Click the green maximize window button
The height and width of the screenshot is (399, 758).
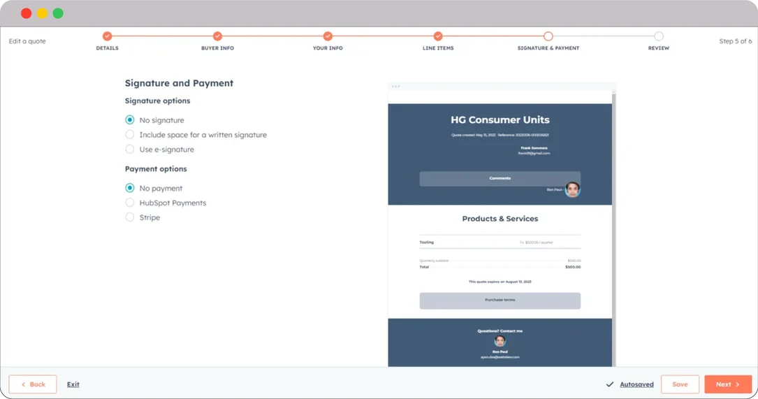tap(58, 13)
